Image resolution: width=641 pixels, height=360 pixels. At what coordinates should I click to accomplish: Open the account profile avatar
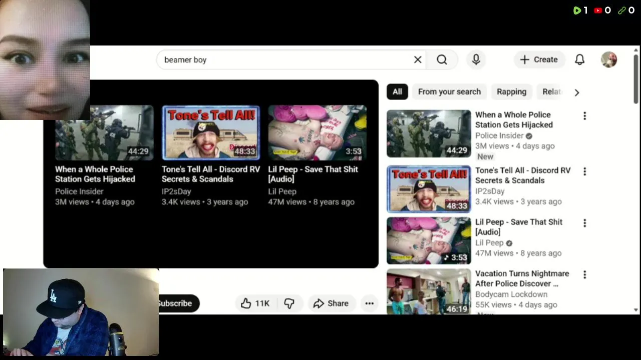(x=609, y=59)
